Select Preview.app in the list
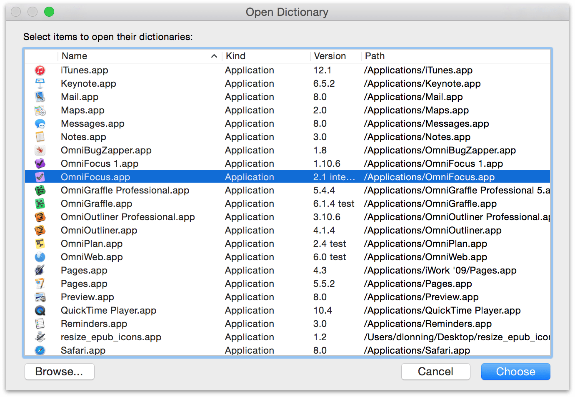Image resolution: width=575 pixels, height=397 pixels. [x=87, y=297]
